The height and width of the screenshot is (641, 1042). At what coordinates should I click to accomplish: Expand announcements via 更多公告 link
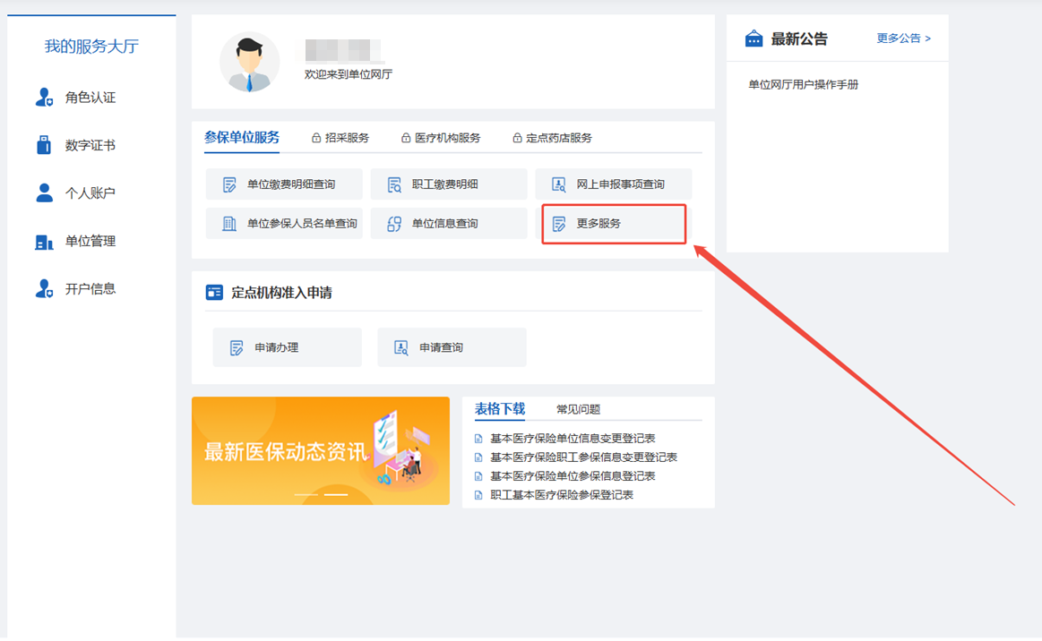903,38
